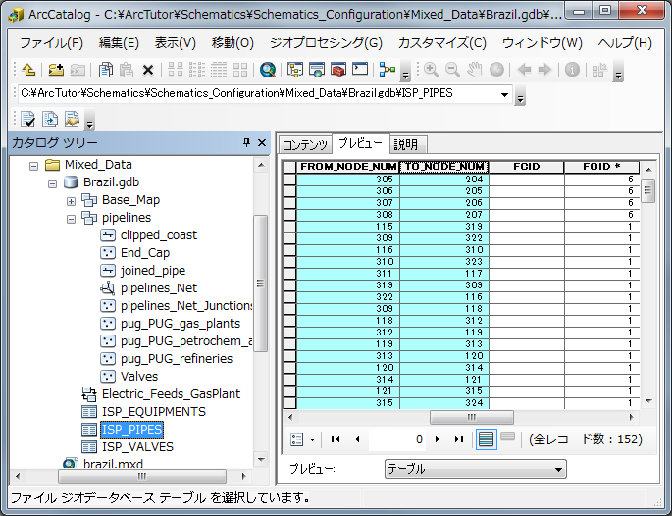
Task: Open the ArcToolbox red toolbox icon
Action: [x=338, y=70]
